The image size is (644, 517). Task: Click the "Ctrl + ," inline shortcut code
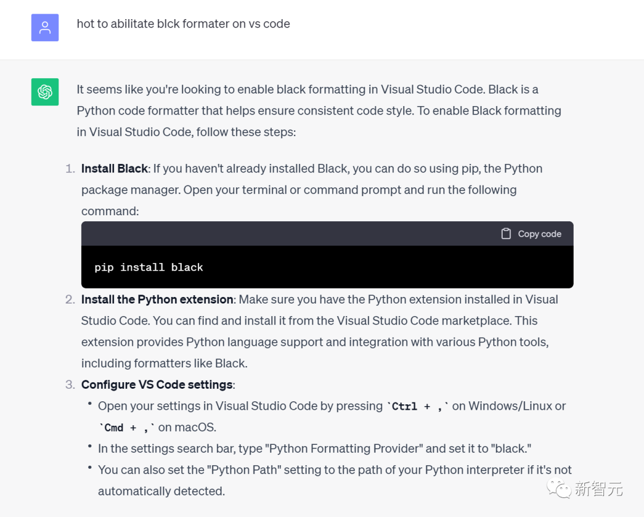417,407
